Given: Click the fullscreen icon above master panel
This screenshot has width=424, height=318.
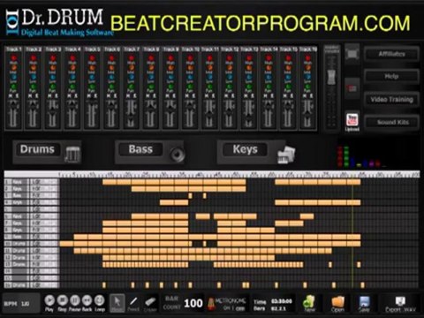Looking at the screenshot, I should click(352, 54).
